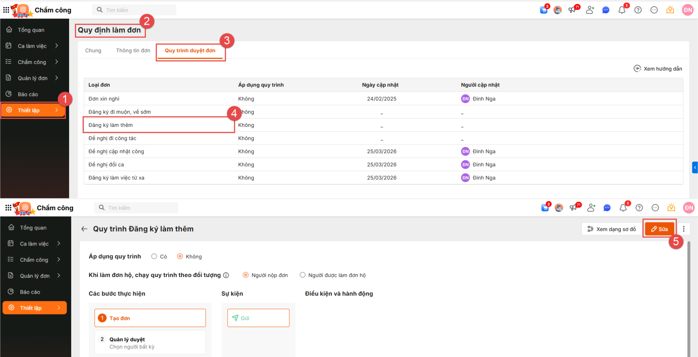
Task: Select the 'Người nộp đơn' radio option
Action: coord(246,275)
